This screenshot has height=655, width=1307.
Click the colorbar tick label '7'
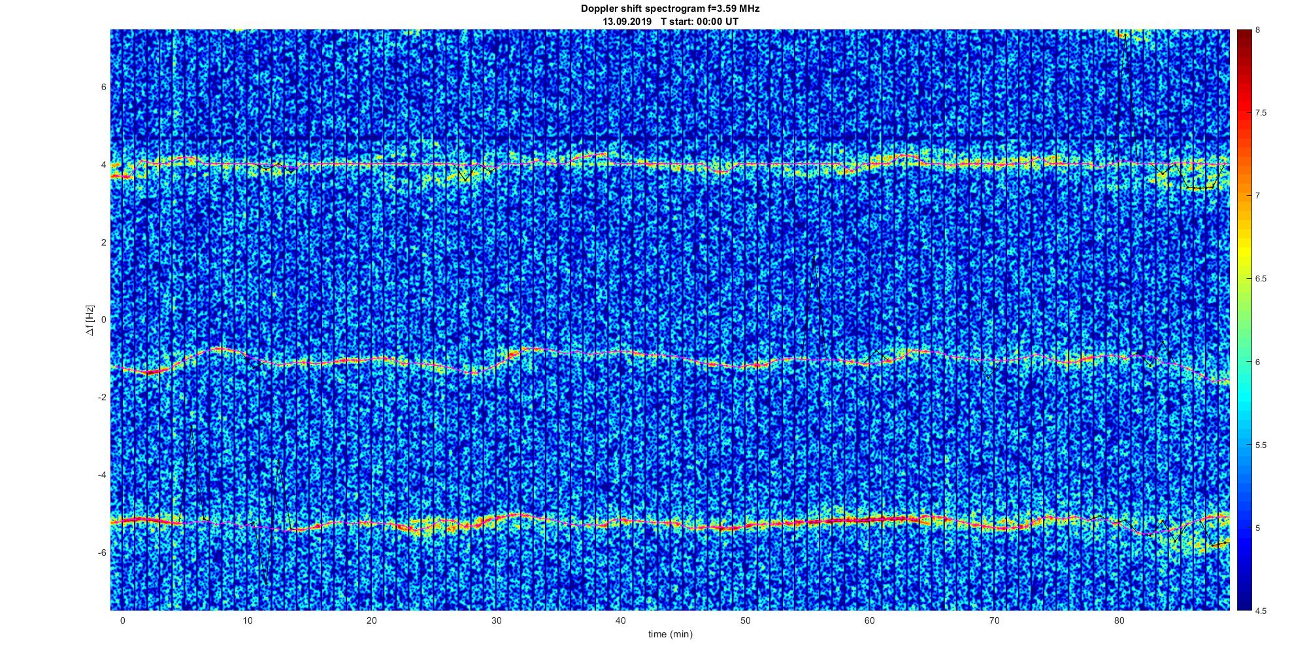pyautogui.click(x=1257, y=196)
